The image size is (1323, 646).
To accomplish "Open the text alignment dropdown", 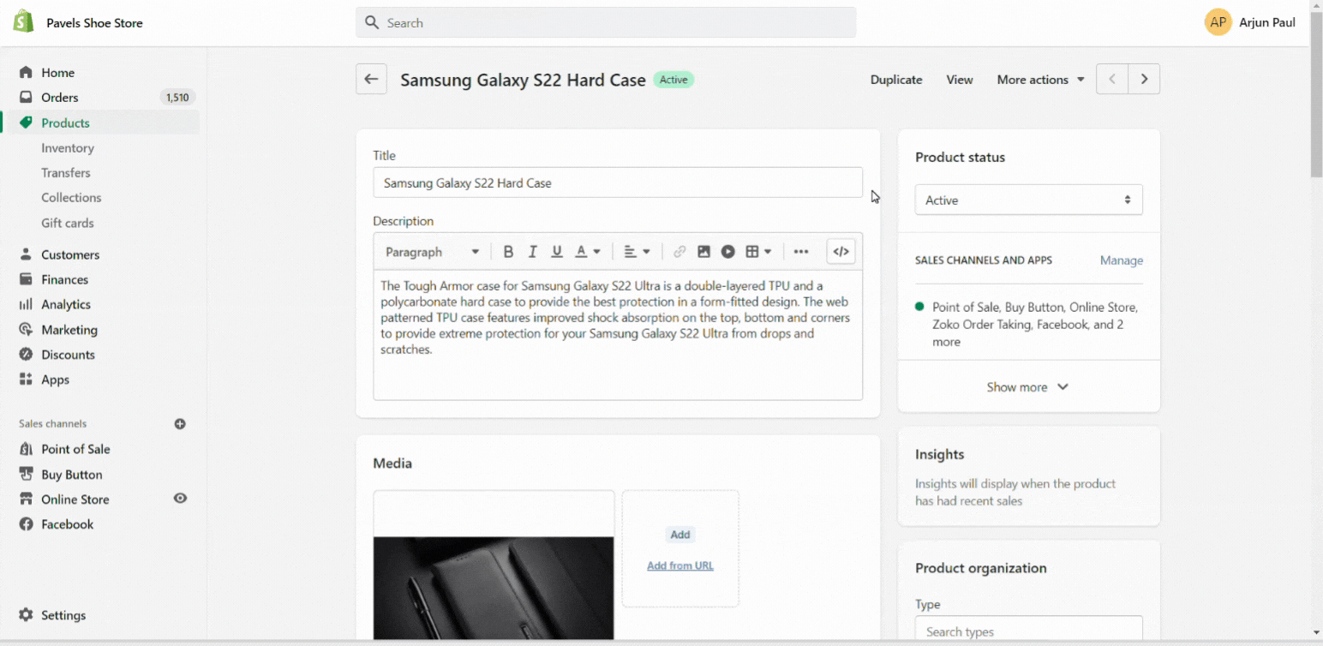I will coord(637,251).
